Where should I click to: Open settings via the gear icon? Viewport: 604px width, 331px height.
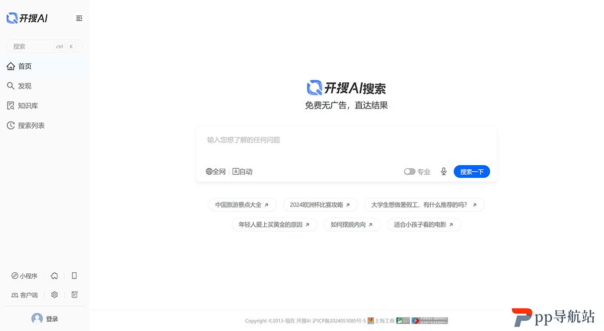[x=54, y=295]
